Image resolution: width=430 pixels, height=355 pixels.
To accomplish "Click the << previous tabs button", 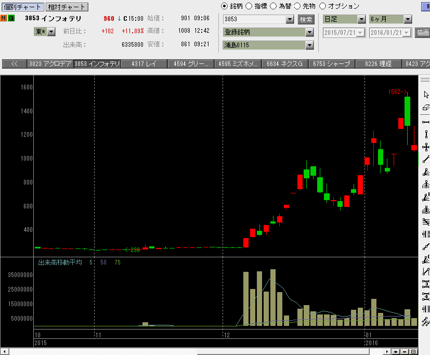I will pyautogui.click(x=14, y=64).
